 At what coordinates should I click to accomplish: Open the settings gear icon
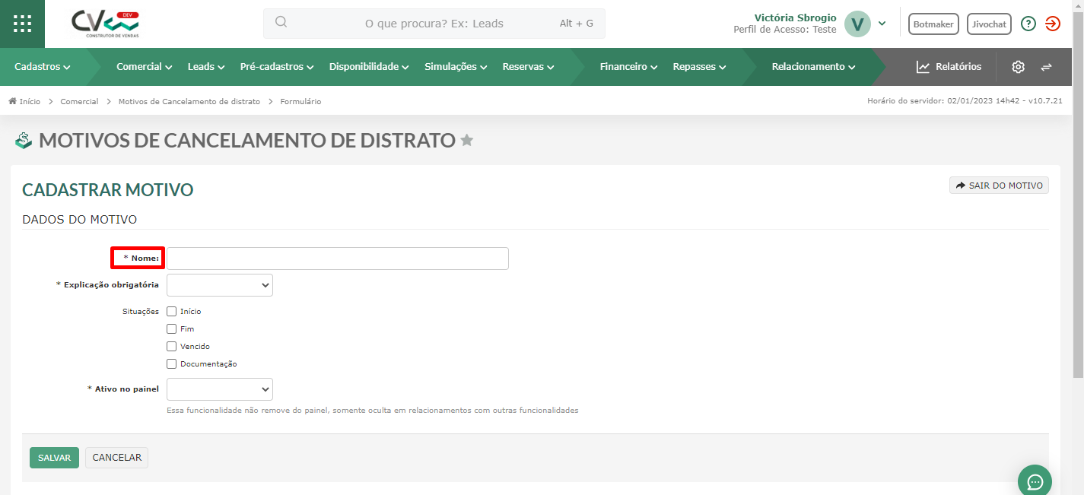[1018, 67]
